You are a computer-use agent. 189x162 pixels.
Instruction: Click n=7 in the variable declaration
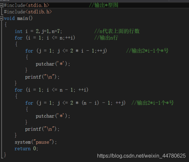56,31
